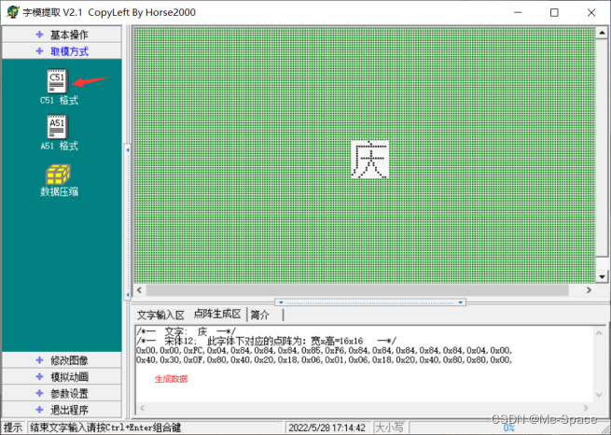Viewport: 611px width, 435px height.
Task: Maximize the 字模提取 window
Action: click(554, 12)
